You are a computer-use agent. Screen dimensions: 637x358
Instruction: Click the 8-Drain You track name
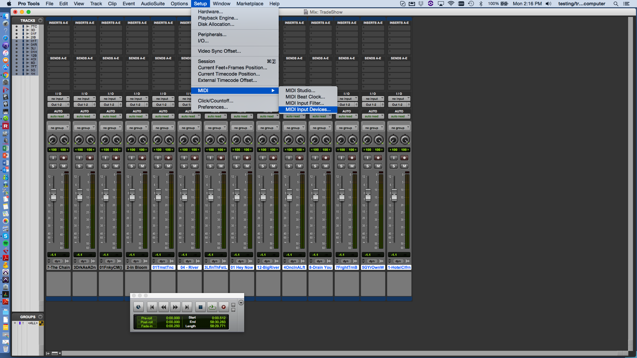(320, 267)
